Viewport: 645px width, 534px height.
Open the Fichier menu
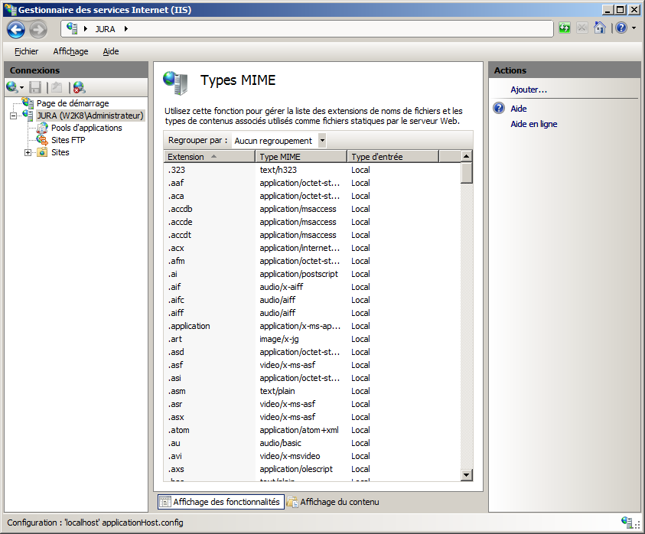[26, 51]
